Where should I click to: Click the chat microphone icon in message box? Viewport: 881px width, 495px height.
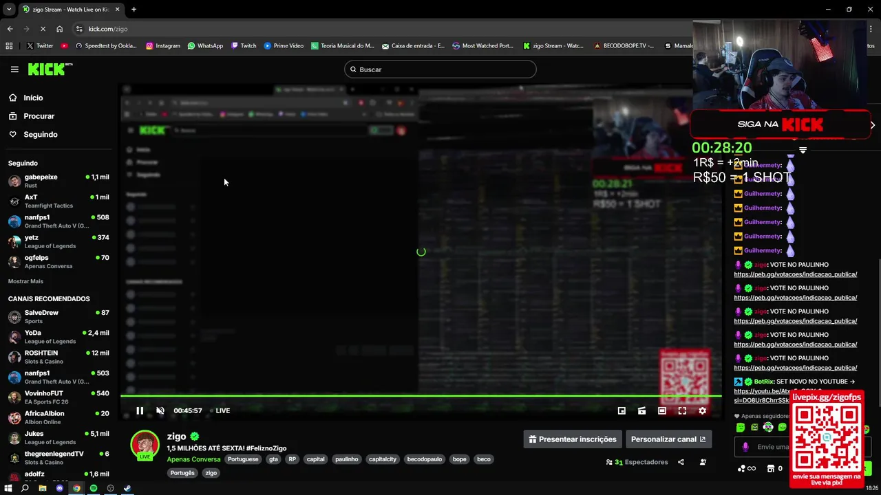(745, 447)
